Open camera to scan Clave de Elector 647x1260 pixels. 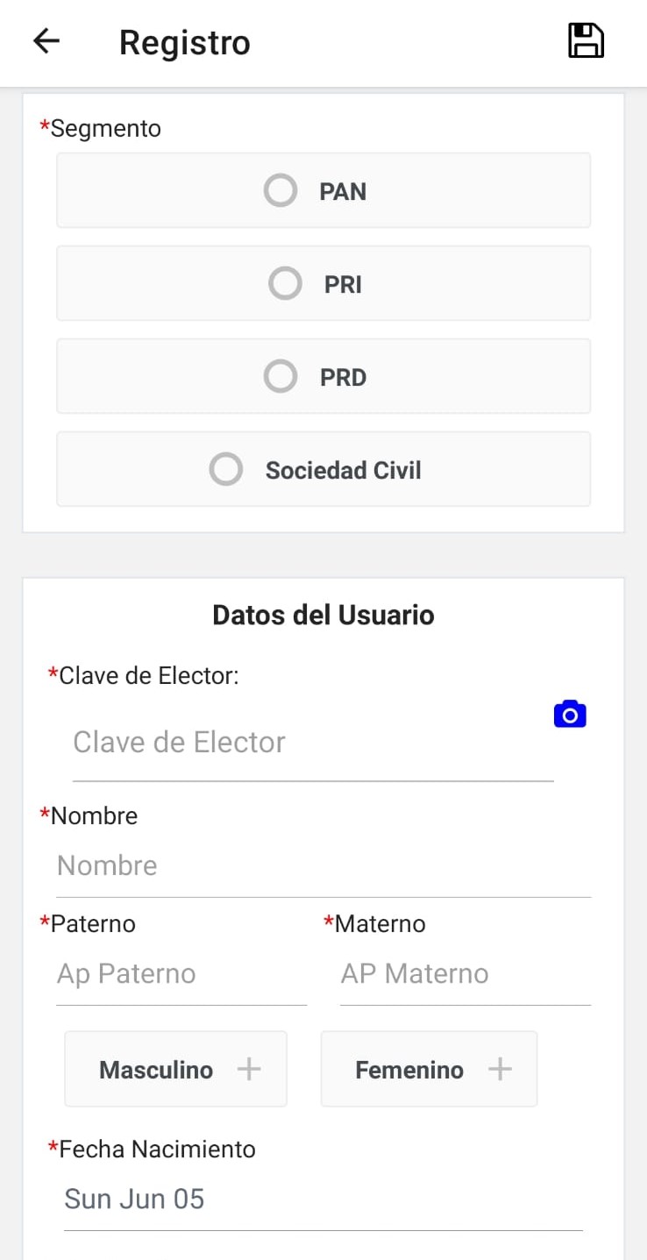[570, 715]
